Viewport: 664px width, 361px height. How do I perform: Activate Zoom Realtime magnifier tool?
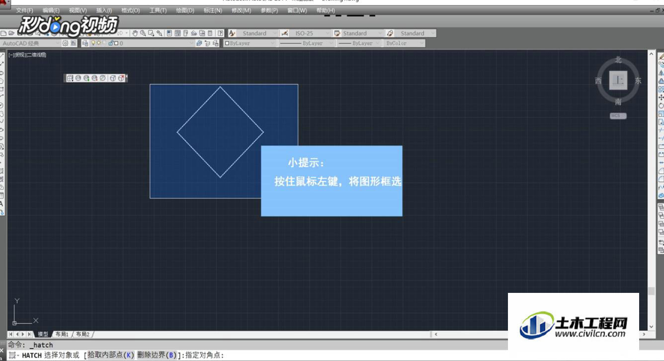143,33
